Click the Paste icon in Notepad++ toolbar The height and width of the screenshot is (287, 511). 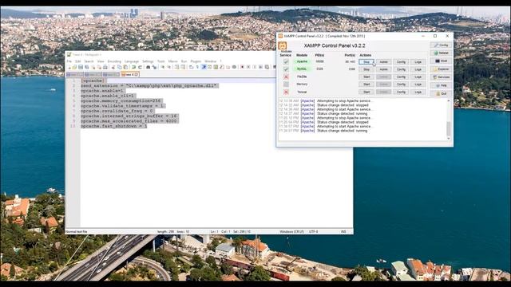tap(125, 67)
